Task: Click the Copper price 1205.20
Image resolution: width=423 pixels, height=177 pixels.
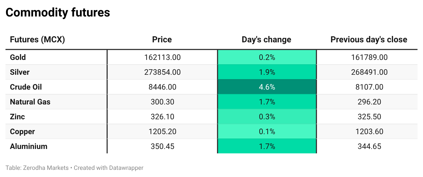Action: (x=162, y=132)
